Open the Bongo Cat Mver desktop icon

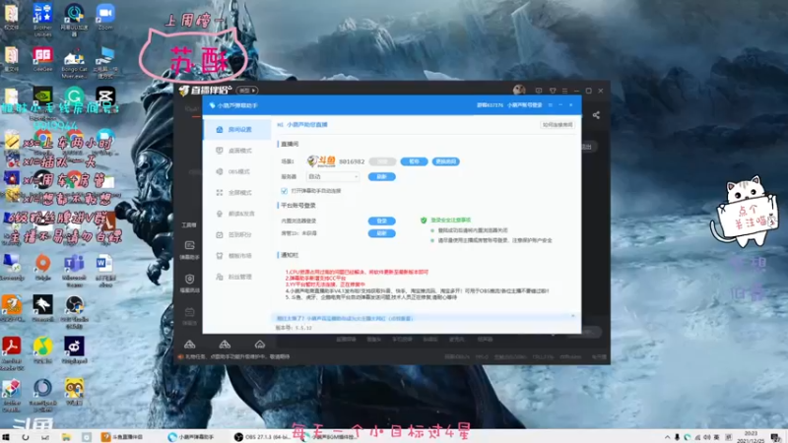[x=74, y=63]
